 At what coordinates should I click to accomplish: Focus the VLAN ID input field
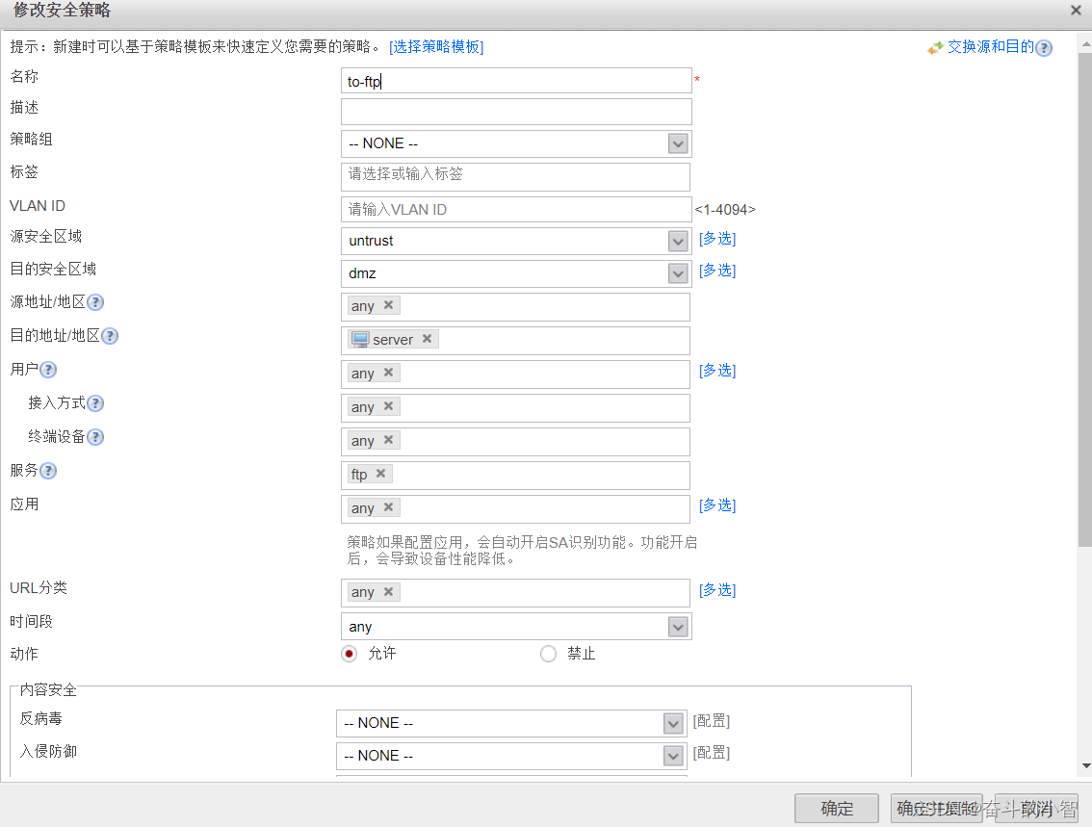pyautogui.click(x=516, y=210)
